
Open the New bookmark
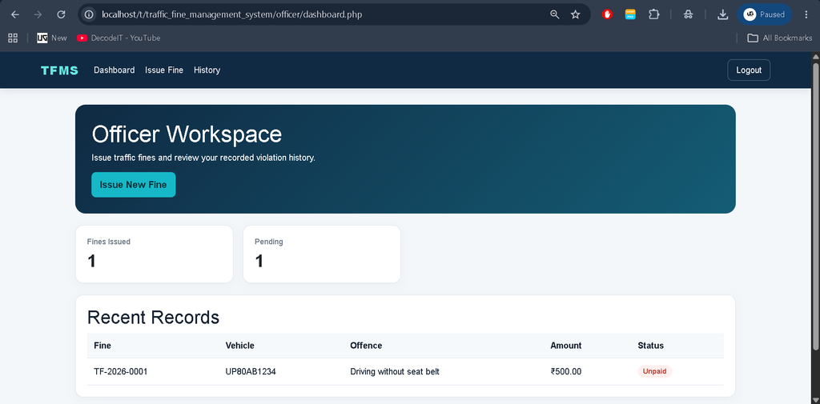coord(52,38)
